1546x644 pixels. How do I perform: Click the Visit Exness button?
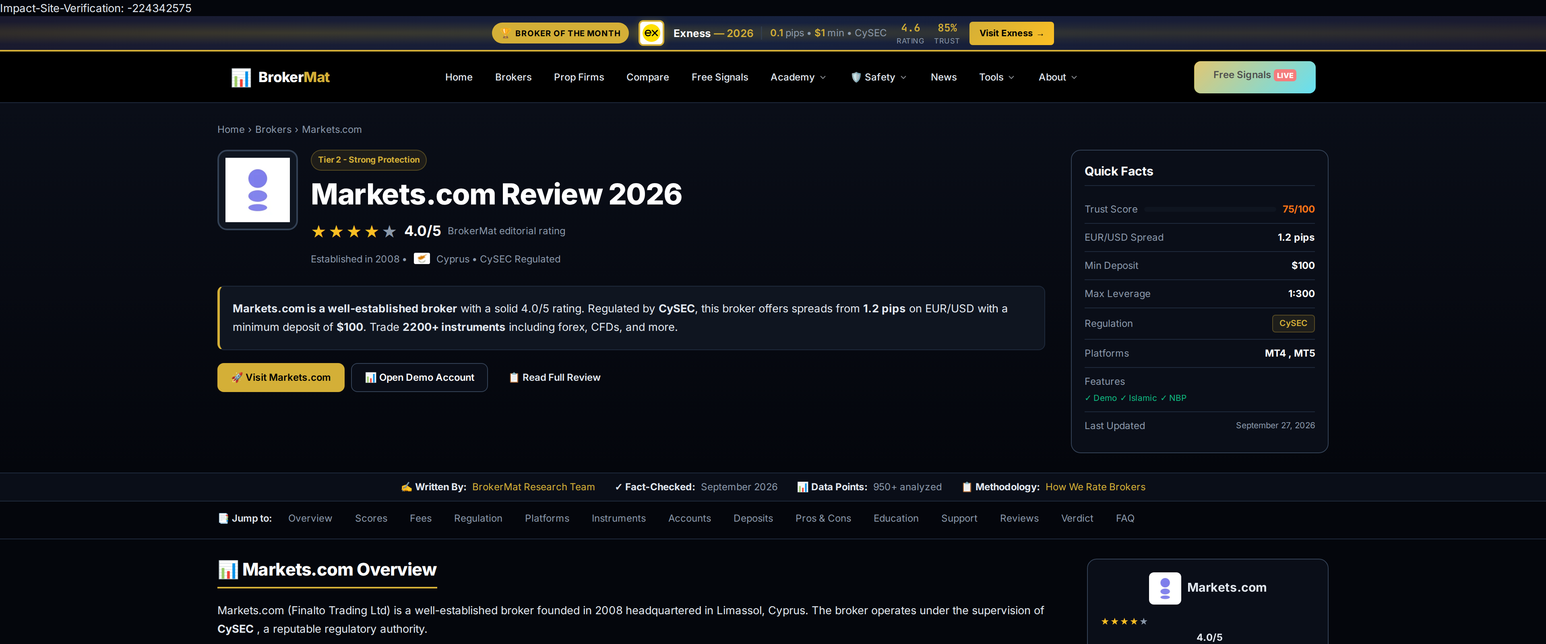(x=1011, y=33)
